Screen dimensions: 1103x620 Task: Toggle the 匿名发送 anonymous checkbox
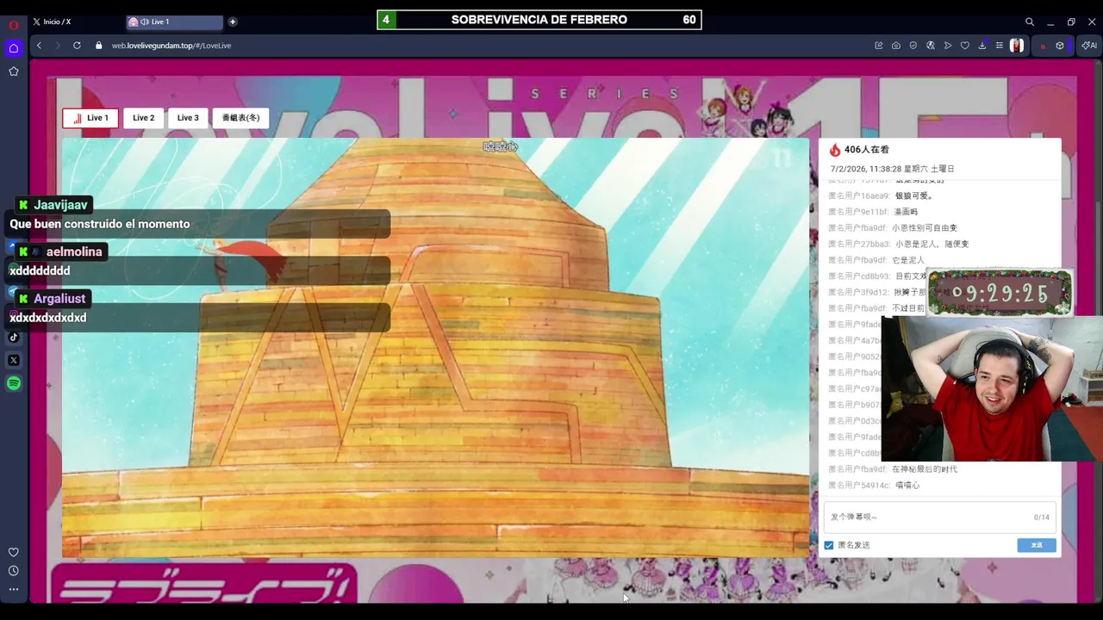829,545
